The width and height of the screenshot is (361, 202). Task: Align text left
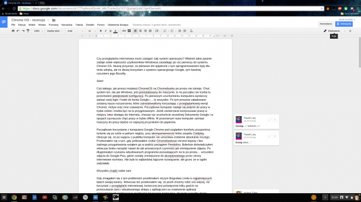(136, 31)
